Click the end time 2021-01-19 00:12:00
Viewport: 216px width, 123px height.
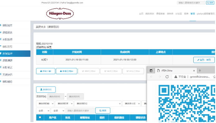(125, 60)
